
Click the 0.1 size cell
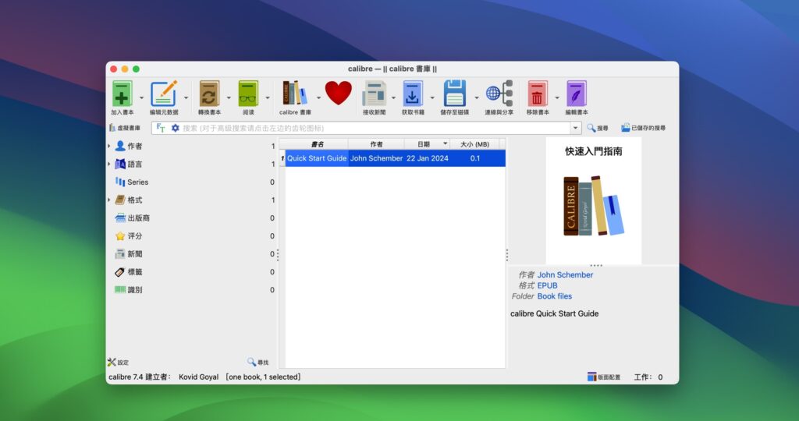point(475,158)
